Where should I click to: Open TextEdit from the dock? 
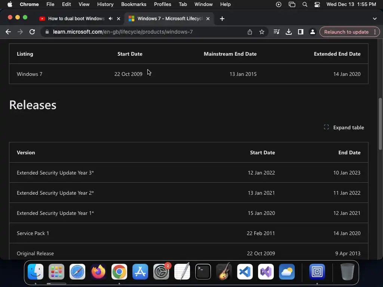[x=182, y=271]
